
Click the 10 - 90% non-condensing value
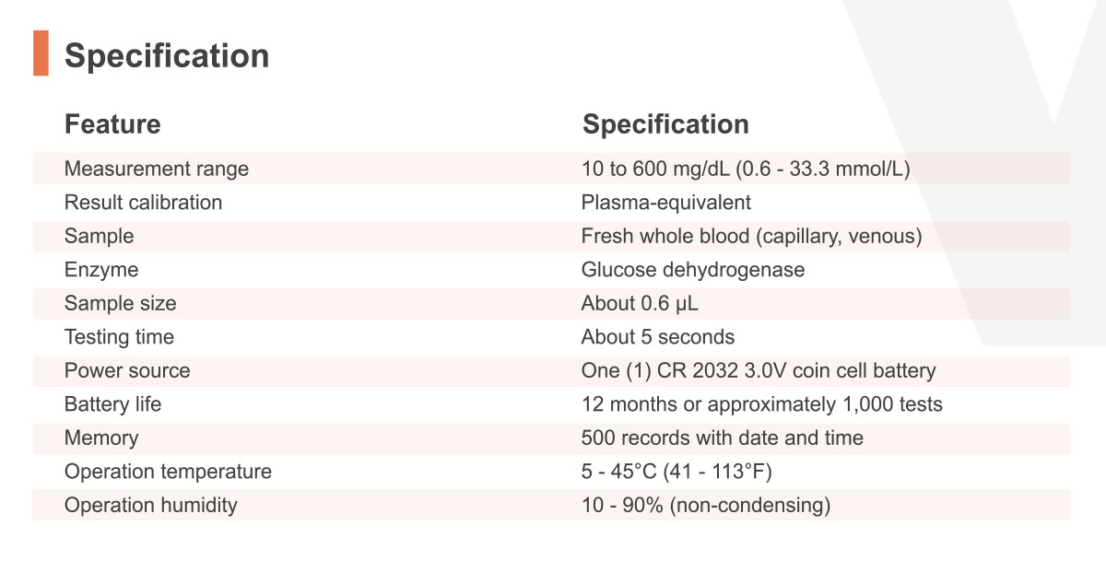(706, 506)
